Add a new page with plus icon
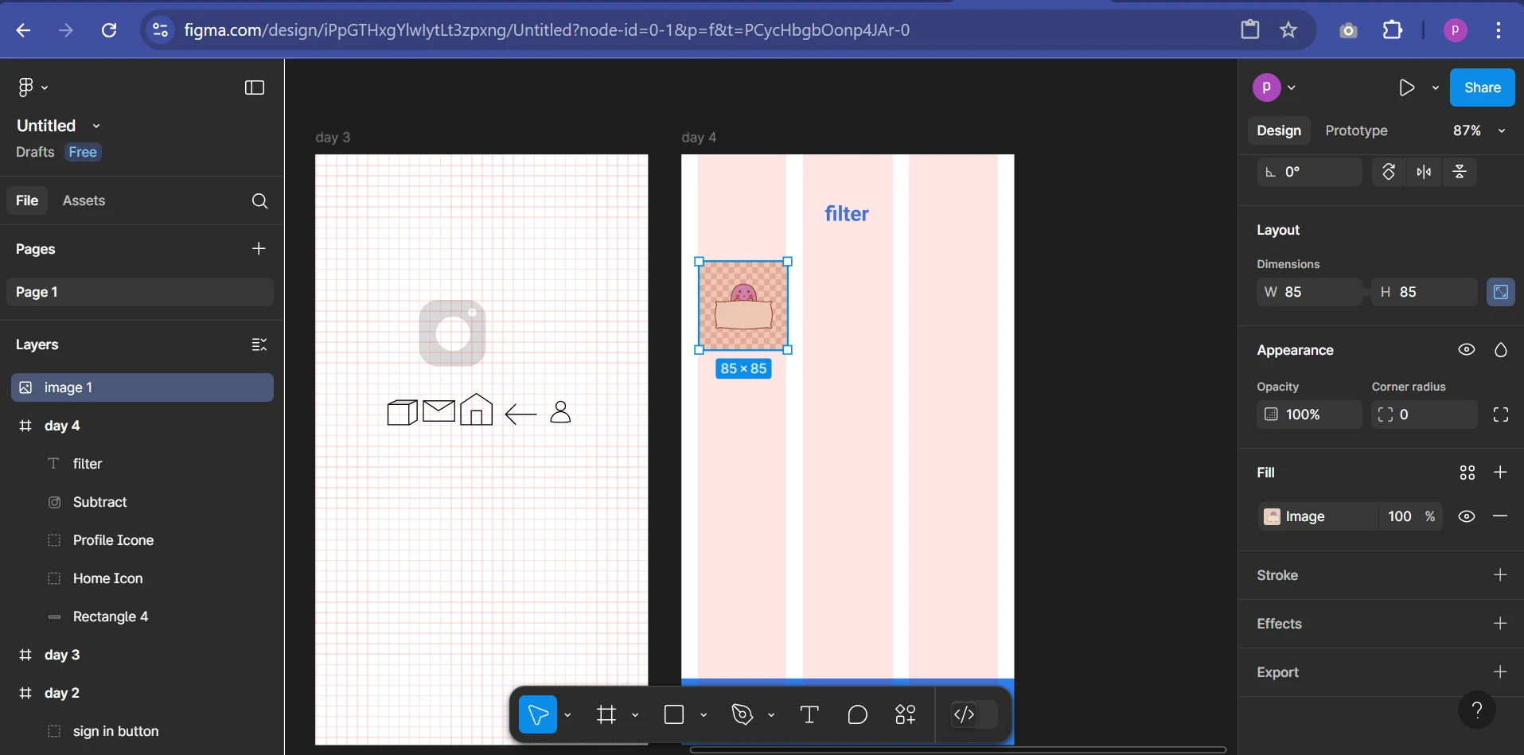 click(259, 249)
